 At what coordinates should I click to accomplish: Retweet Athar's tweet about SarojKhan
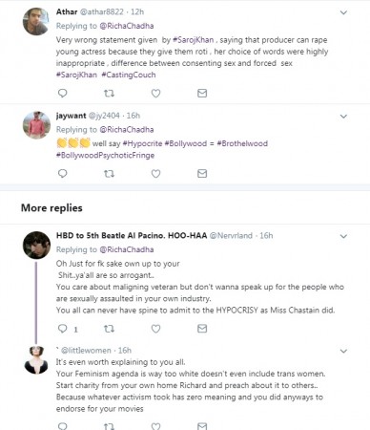click(x=109, y=94)
